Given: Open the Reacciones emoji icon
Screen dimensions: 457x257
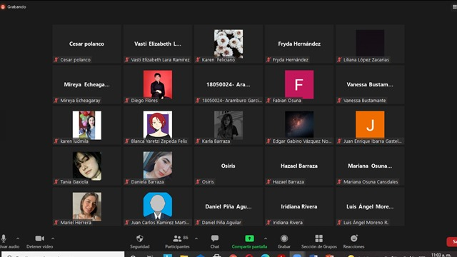Looking at the screenshot, I should [x=354, y=238].
